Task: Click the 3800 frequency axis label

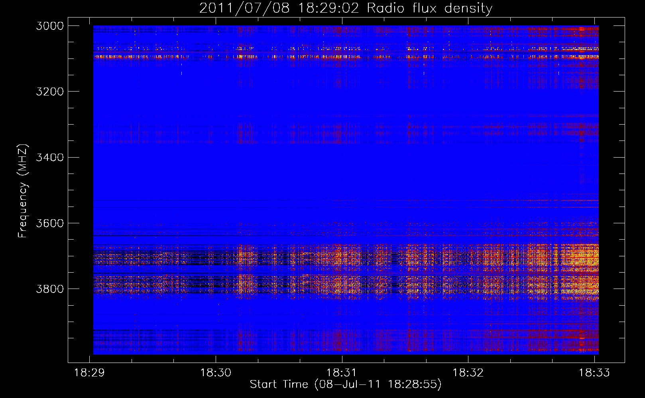Action: [x=50, y=289]
